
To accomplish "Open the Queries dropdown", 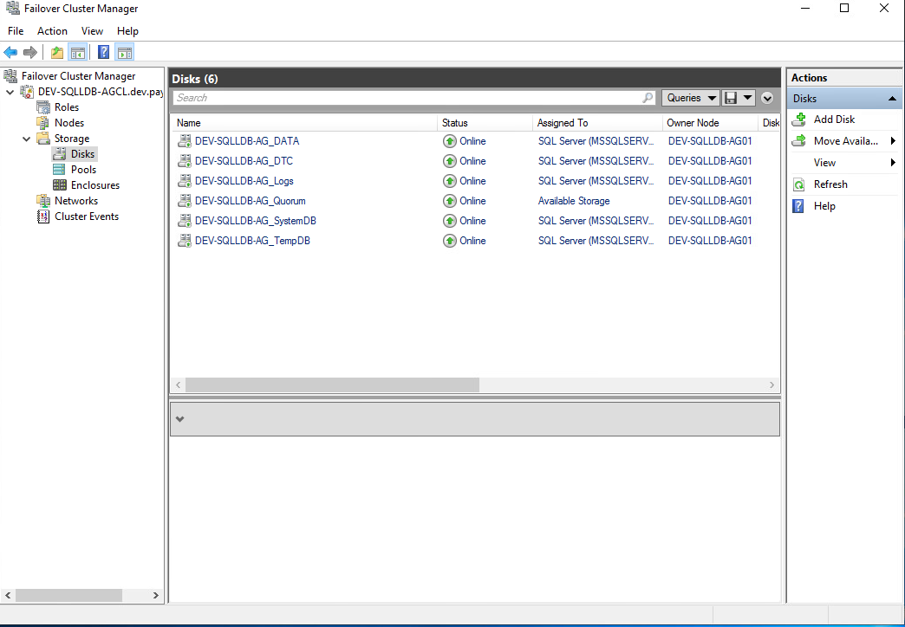I will click(x=690, y=98).
